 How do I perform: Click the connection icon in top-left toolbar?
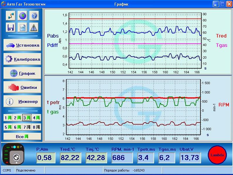point(11,16)
